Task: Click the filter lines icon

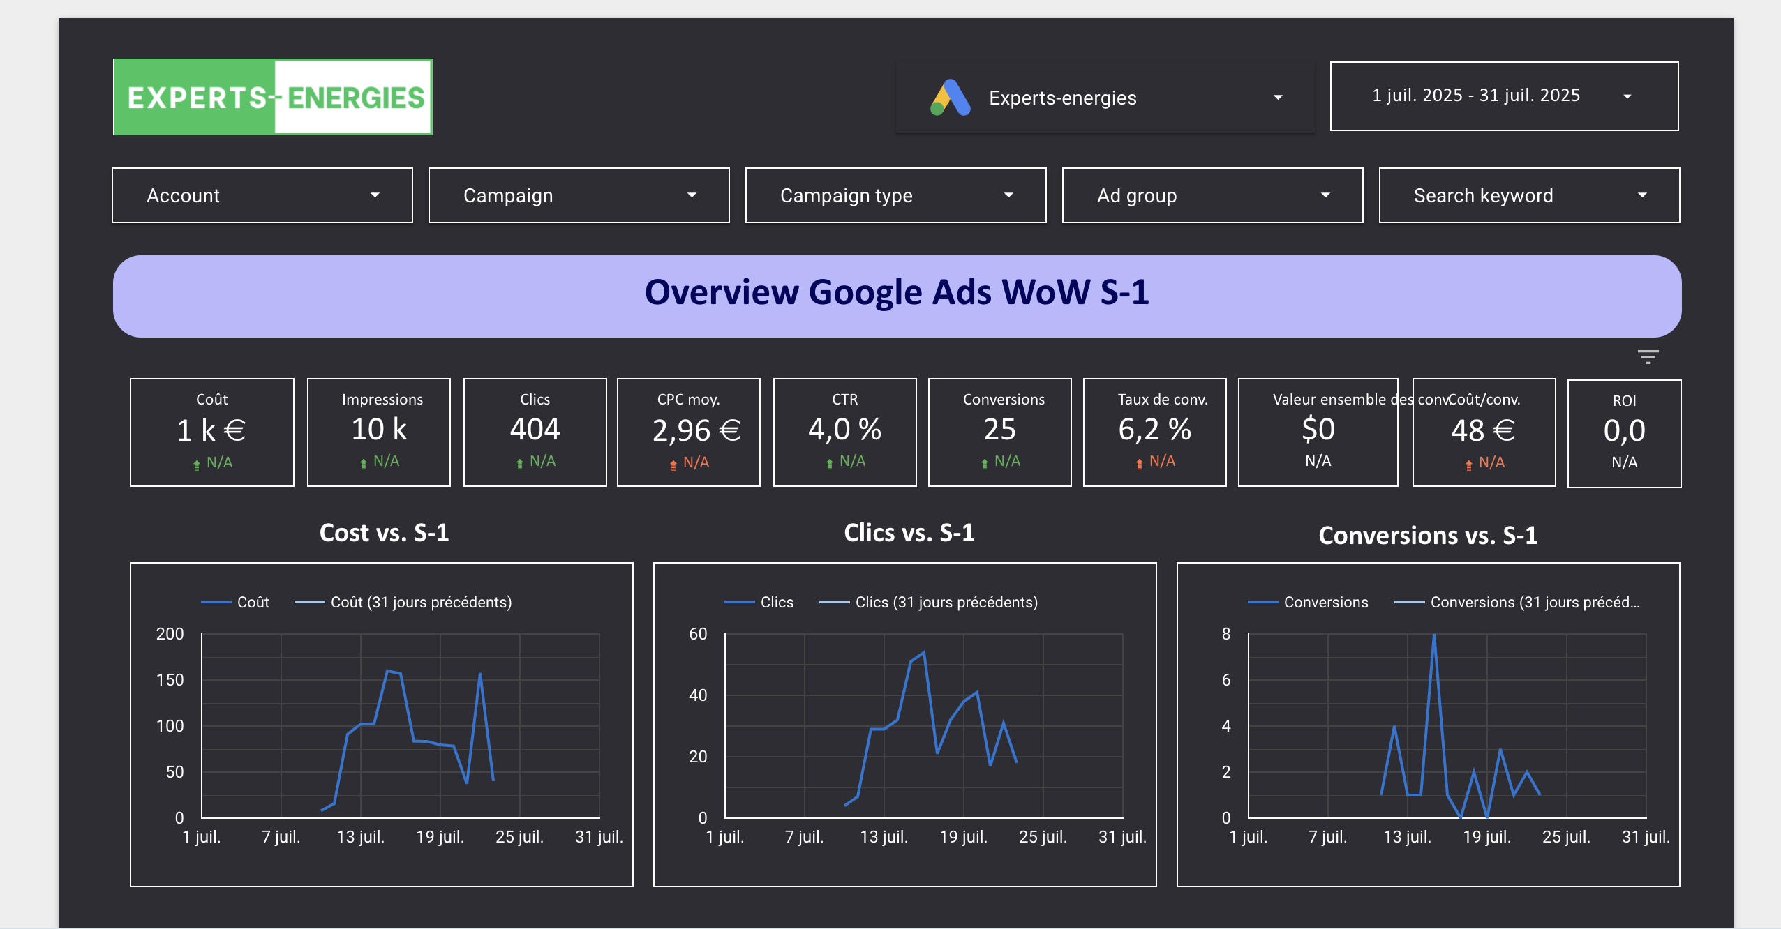Action: pos(1648,357)
